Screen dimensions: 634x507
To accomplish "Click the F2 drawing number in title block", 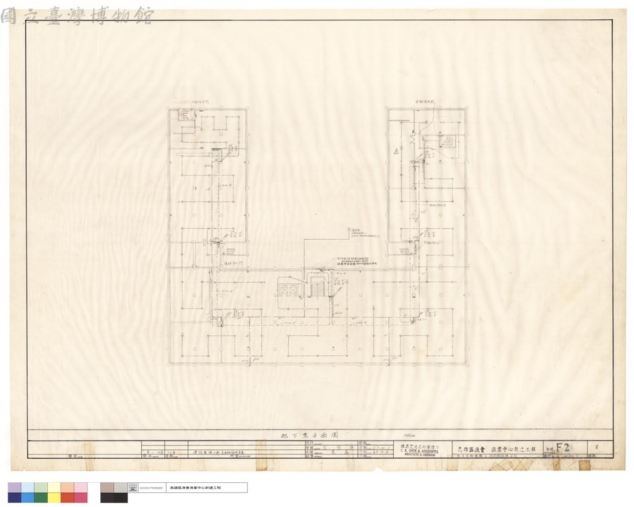I will click(563, 447).
